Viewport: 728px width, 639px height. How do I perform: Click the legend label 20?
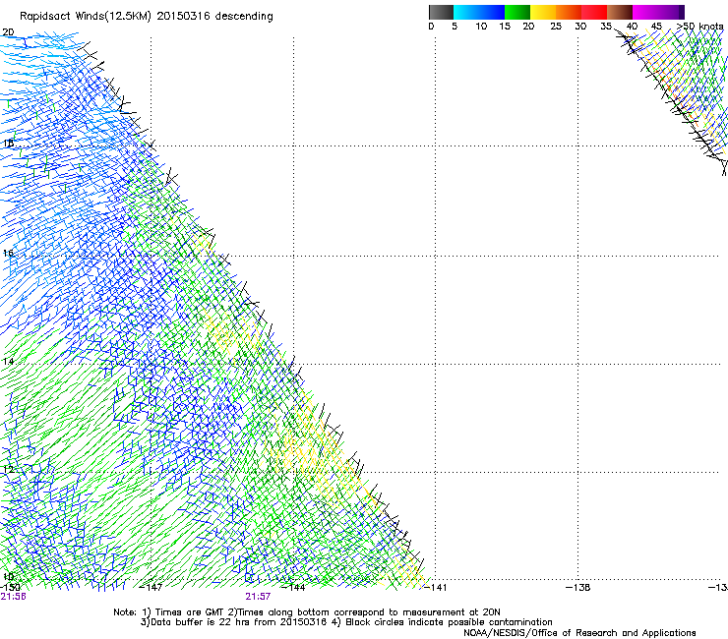(528, 27)
